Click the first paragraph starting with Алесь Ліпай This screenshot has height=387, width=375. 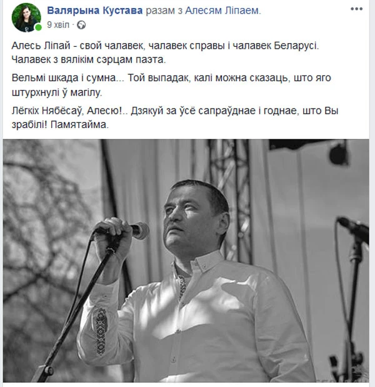coord(165,52)
